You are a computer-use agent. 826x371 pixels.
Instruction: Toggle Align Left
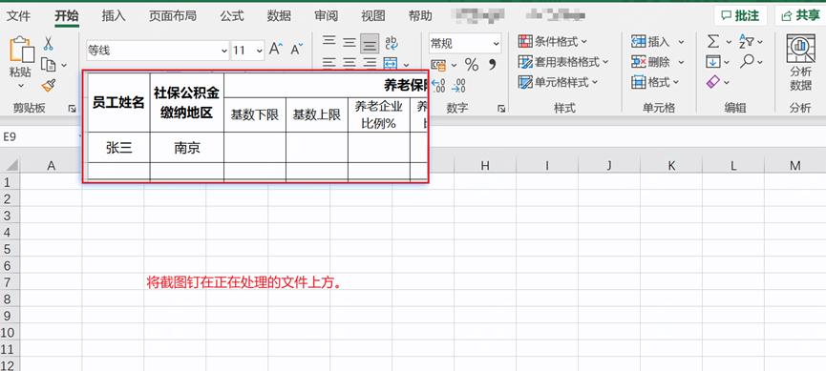point(328,64)
